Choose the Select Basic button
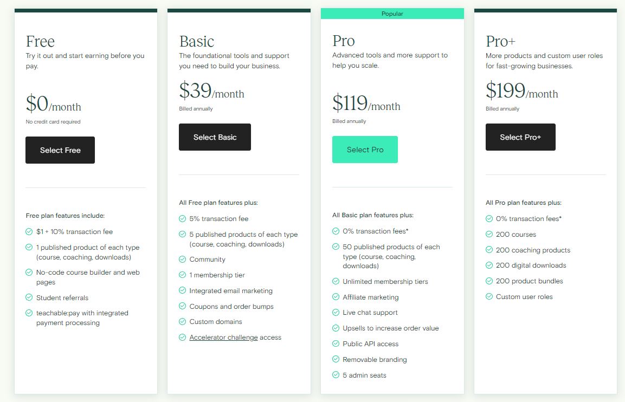Screen dimensions: 625x402 [x=215, y=137]
